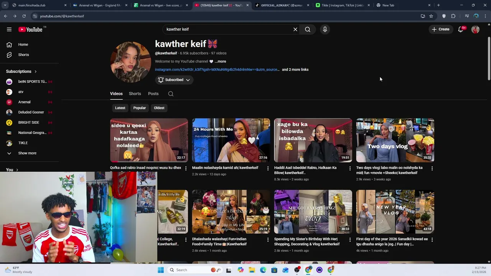The width and height of the screenshot is (491, 276).
Task: Switch to the channel Shorts tab
Action: point(135,94)
